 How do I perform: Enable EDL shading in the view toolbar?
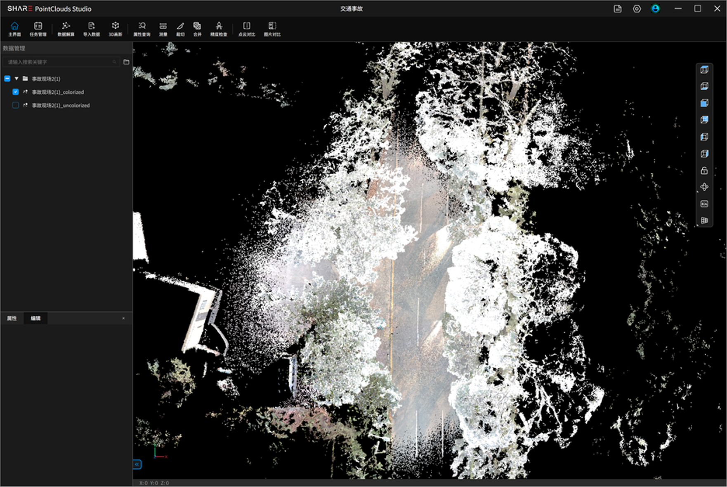[x=705, y=204]
